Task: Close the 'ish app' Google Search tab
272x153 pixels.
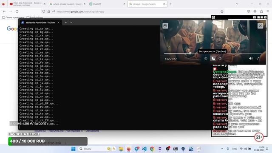Action: tap(164, 4)
